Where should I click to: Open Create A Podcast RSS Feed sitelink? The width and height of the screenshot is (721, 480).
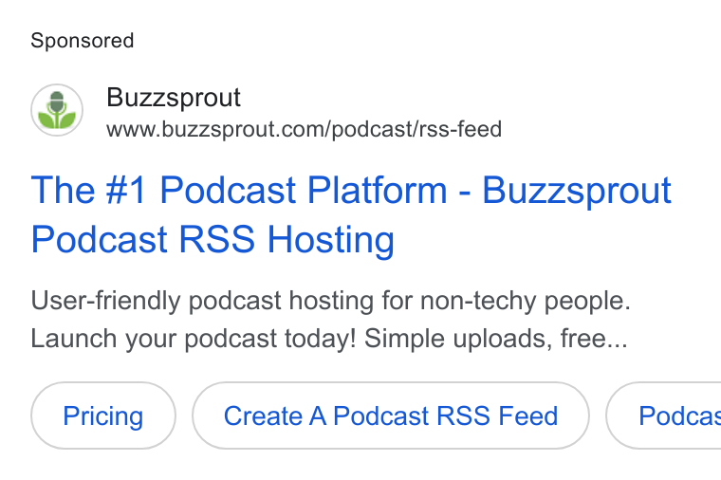click(391, 415)
